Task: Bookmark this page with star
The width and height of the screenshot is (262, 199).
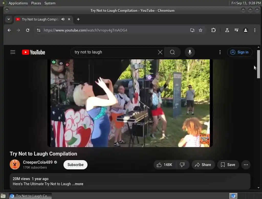Action: (201, 30)
